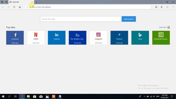Go forward to next page
Image resolution: width=176 pixels, height=99 pixels.
[x=9, y=7]
